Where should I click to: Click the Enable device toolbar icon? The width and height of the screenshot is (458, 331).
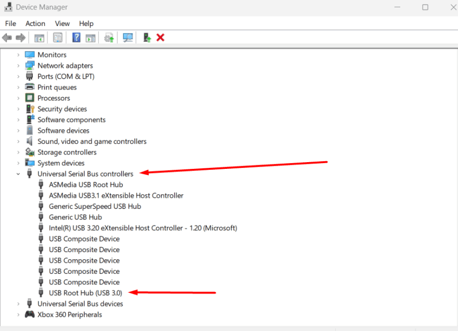147,37
